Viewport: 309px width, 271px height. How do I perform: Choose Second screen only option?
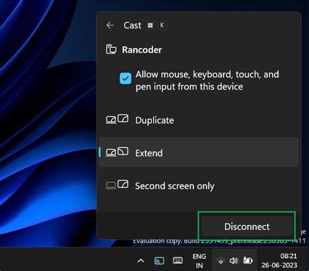[199, 186]
